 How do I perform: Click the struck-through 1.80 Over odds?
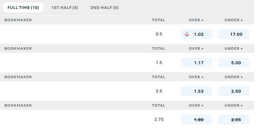tap(196, 120)
